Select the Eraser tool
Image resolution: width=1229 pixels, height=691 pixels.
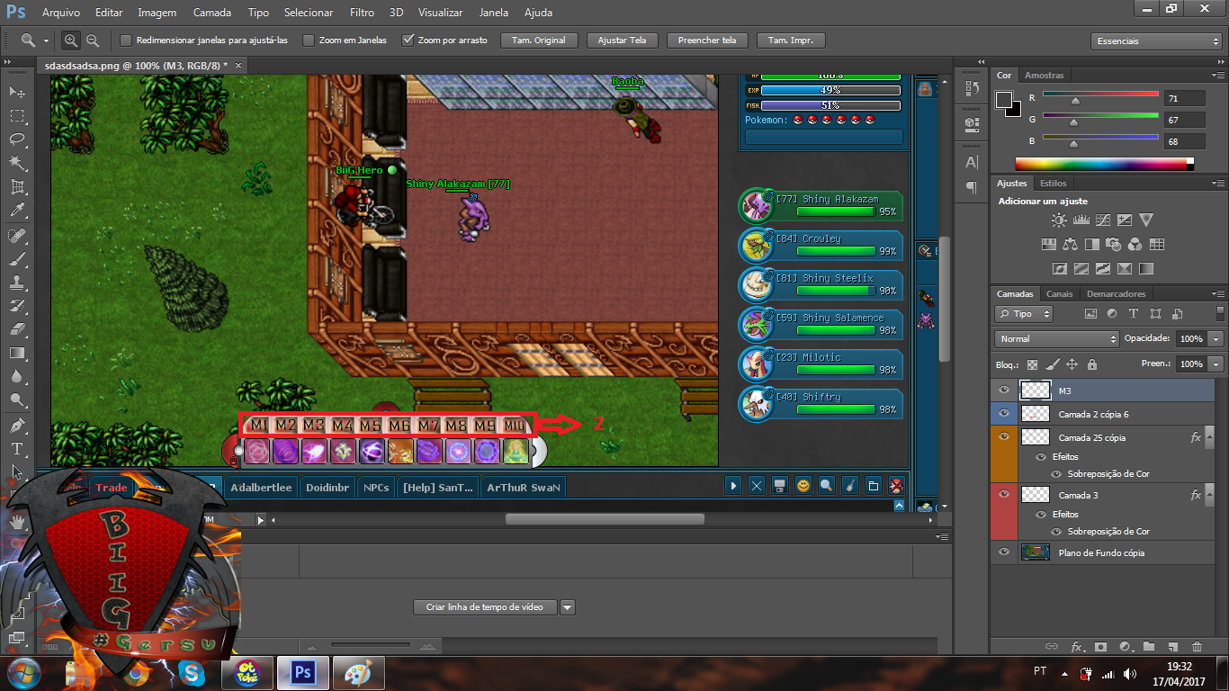point(17,329)
